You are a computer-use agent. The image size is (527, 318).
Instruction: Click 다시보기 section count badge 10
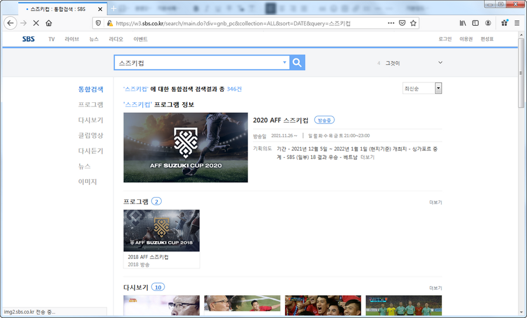click(x=158, y=287)
